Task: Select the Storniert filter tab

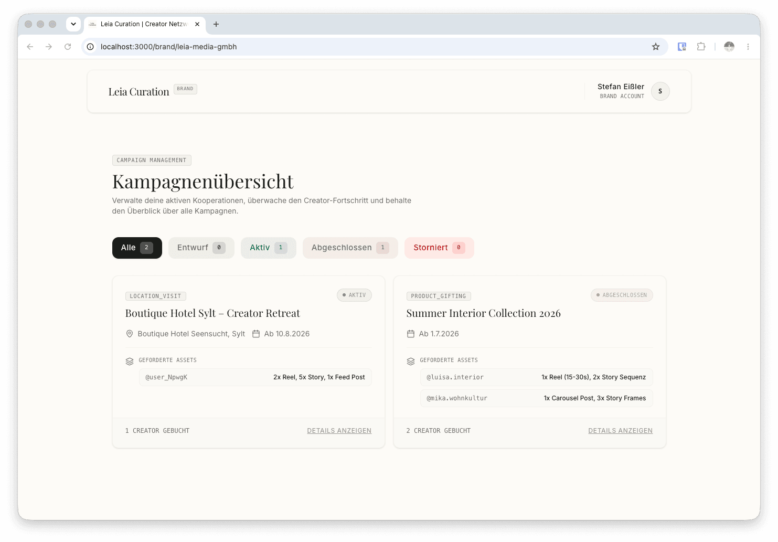Action: pyautogui.click(x=439, y=248)
